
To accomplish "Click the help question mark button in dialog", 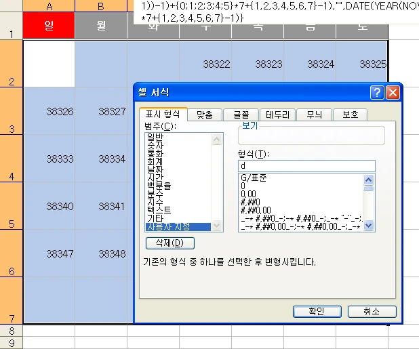I will pyautogui.click(x=377, y=92).
